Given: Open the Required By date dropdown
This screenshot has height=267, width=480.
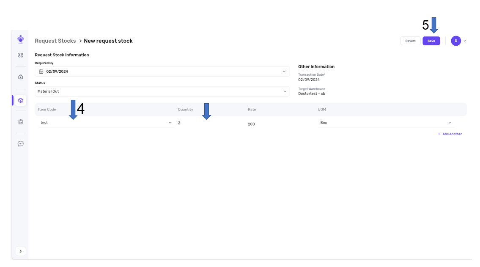Looking at the screenshot, I should [284, 72].
